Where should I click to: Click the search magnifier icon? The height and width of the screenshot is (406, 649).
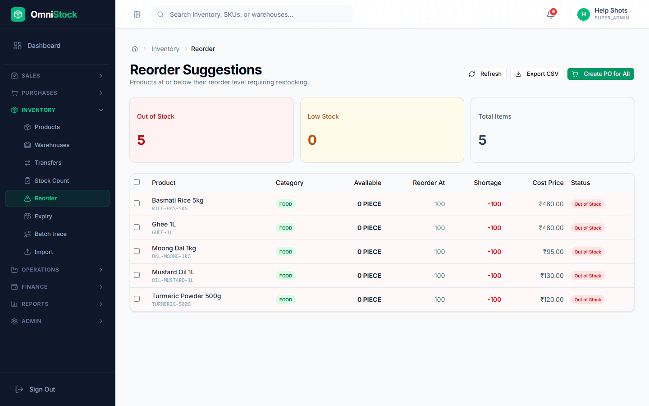tap(160, 14)
